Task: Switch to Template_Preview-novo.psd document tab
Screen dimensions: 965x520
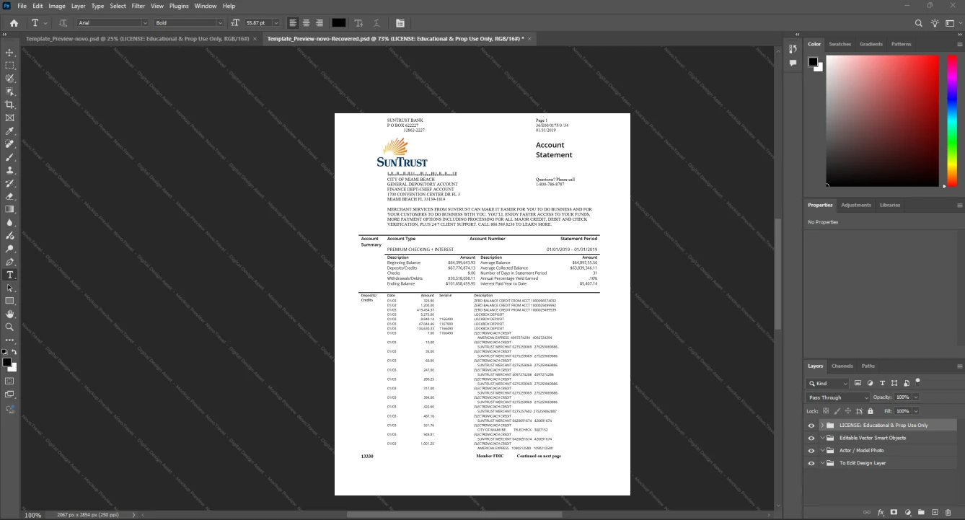Action: click(x=137, y=38)
